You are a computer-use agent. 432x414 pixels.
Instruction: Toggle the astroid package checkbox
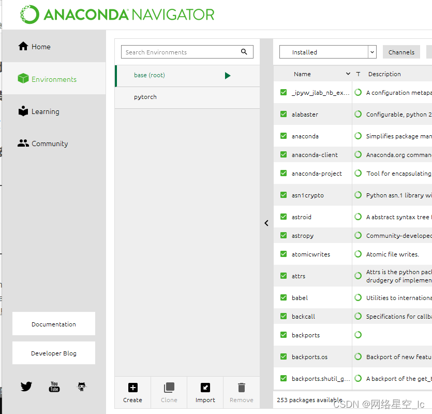click(x=283, y=217)
